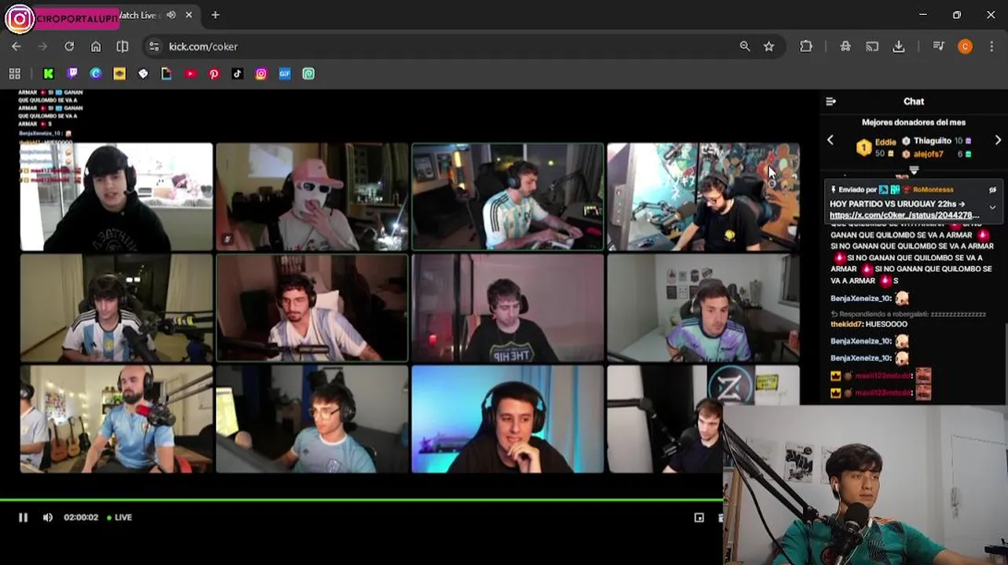The image size is (1008, 565).
Task: Collapse the chat panel
Action: pos(831,101)
